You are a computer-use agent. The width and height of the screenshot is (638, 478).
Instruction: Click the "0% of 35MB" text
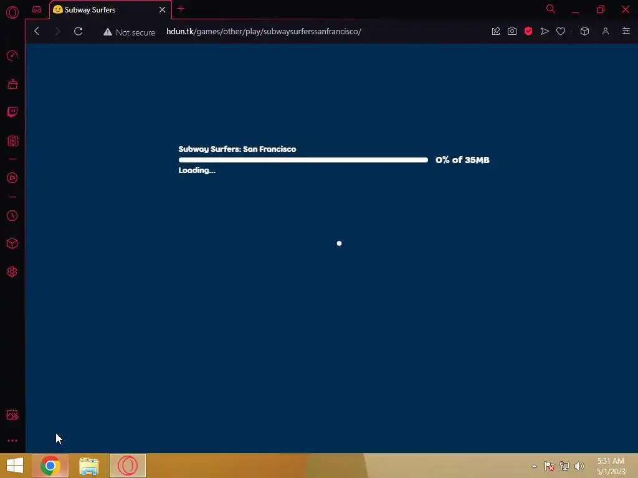462,160
